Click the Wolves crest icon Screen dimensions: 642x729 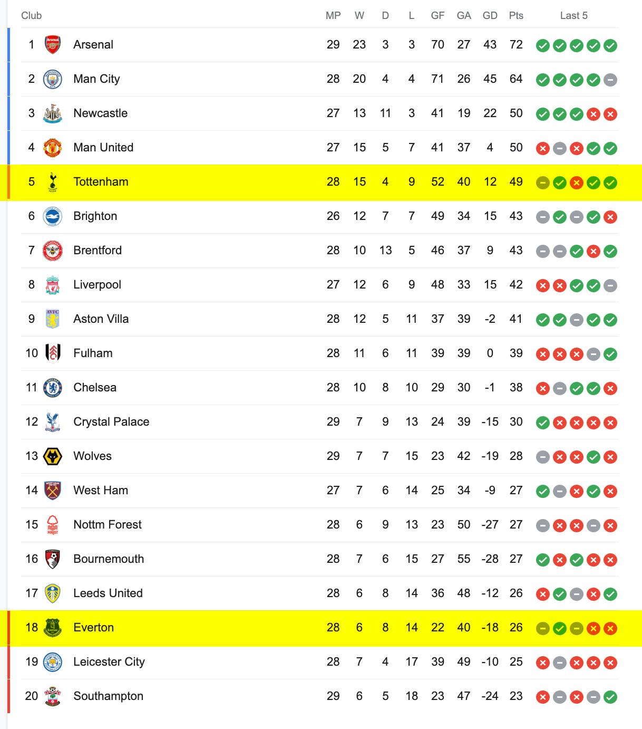(x=52, y=456)
